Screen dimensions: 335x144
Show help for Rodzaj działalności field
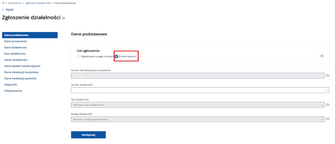coord(328,119)
